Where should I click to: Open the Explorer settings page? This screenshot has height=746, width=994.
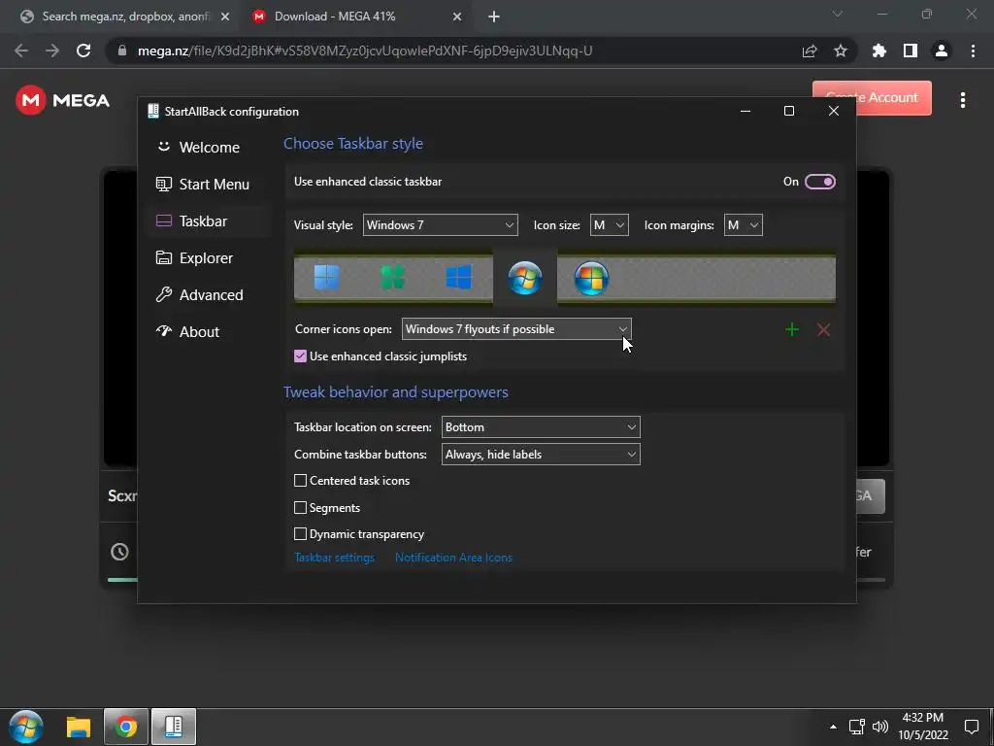pyautogui.click(x=208, y=257)
